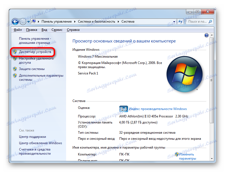The image size is (225, 172).
Task: Expand arrow after Панель управления breadcrumb
Action: click(x=75, y=22)
